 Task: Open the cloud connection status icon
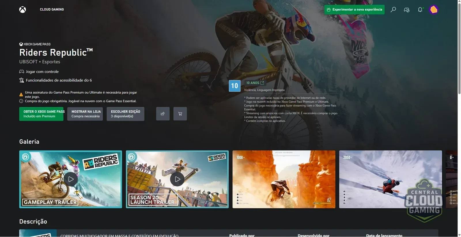(x=407, y=10)
